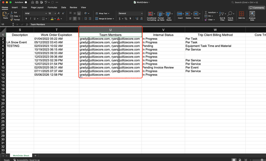Open Conditional Formatting menu
Image resolution: width=266 pixels, height=161 pixels.
point(151,16)
